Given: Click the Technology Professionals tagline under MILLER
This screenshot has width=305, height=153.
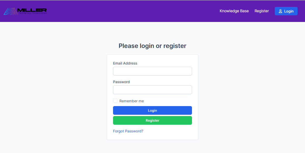Looking at the screenshot, I should point(33,13).
